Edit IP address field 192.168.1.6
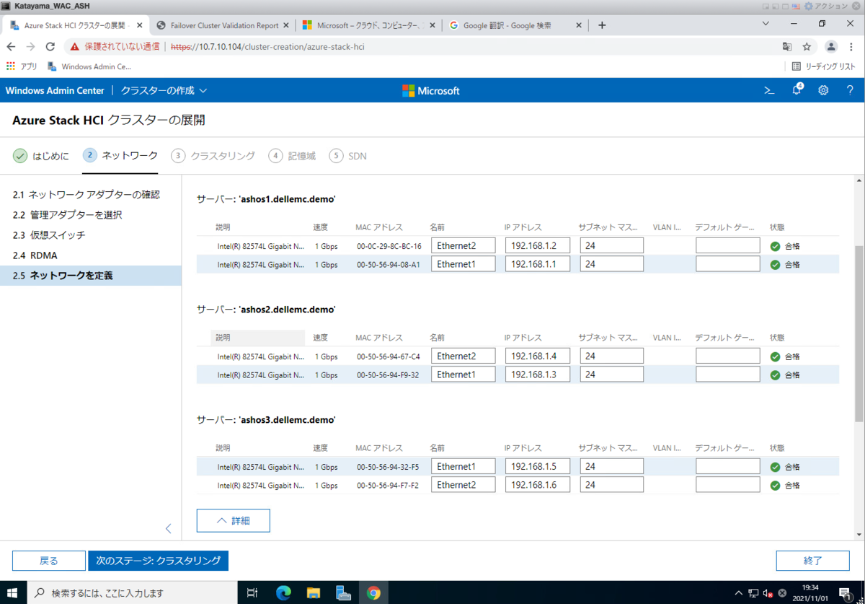 coord(538,485)
